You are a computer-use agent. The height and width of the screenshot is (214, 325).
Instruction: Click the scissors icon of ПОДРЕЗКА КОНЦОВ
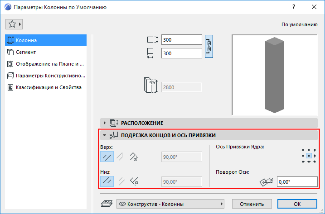tap(114, 135)
